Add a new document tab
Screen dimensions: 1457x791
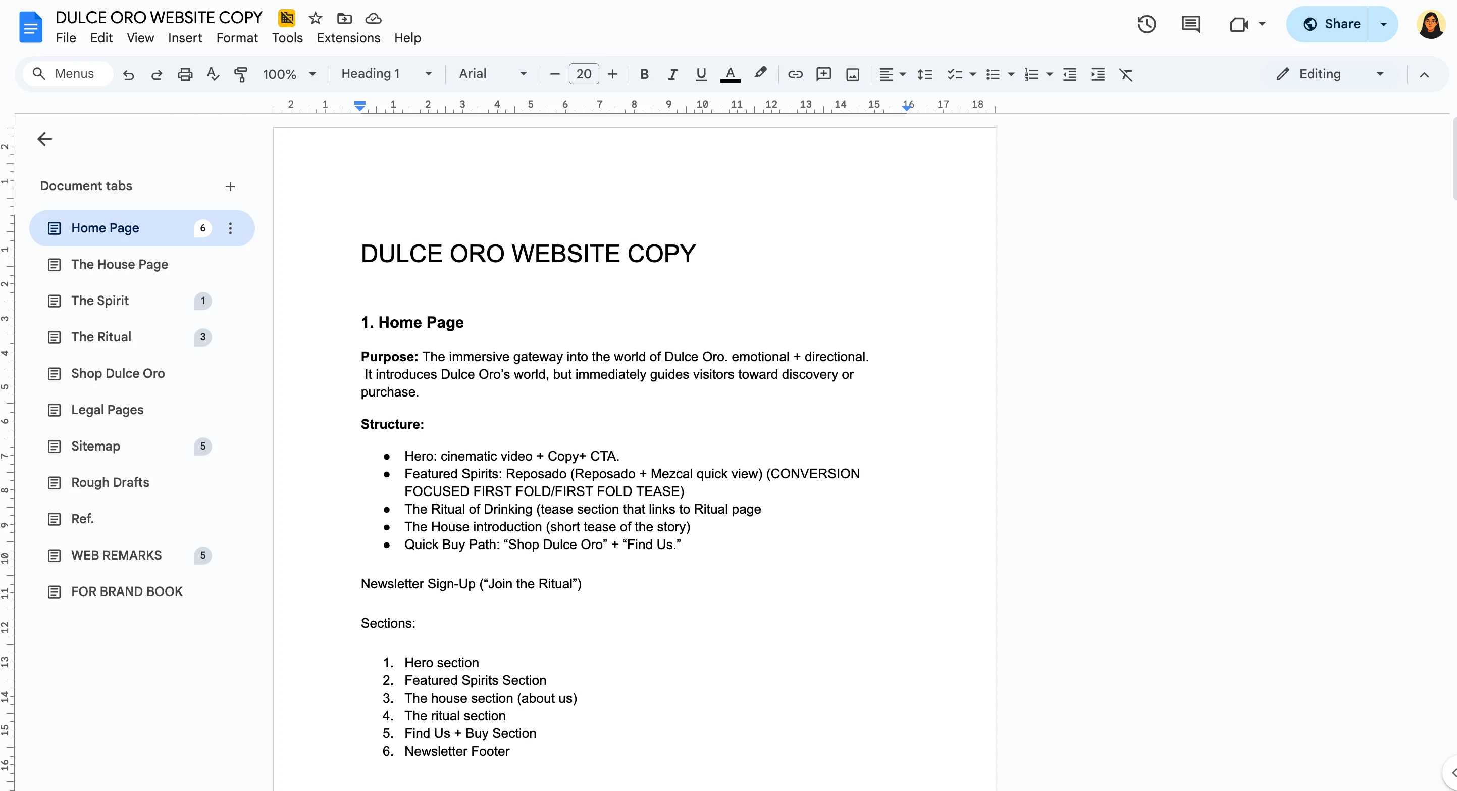tap(230, 187)
